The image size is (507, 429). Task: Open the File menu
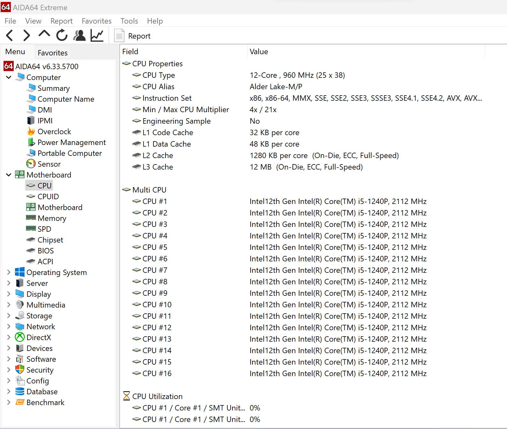click(11, 21)
